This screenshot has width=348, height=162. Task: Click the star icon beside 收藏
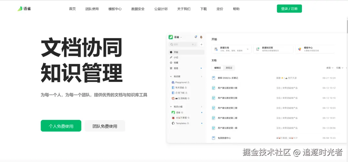pos(171,63)
